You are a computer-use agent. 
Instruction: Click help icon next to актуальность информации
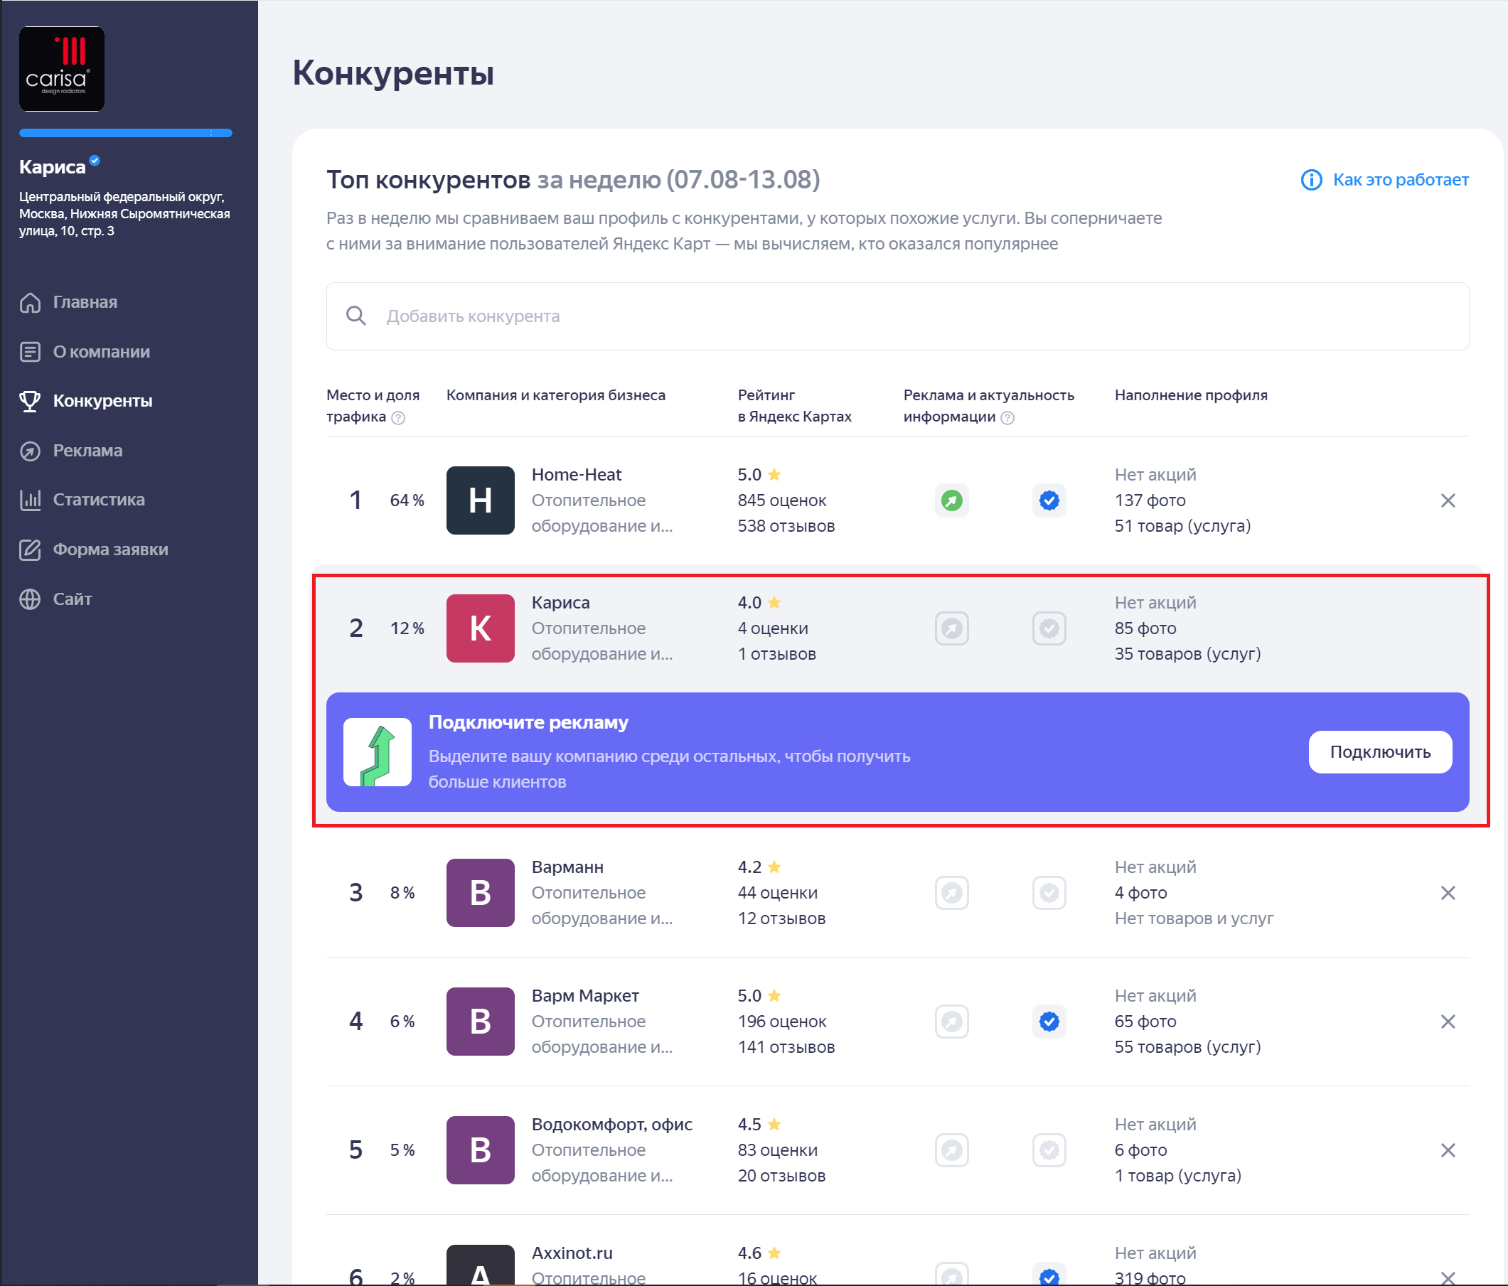point(1007,418)
